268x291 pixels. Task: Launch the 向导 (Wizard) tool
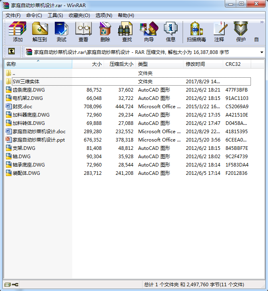click(148, 32)
